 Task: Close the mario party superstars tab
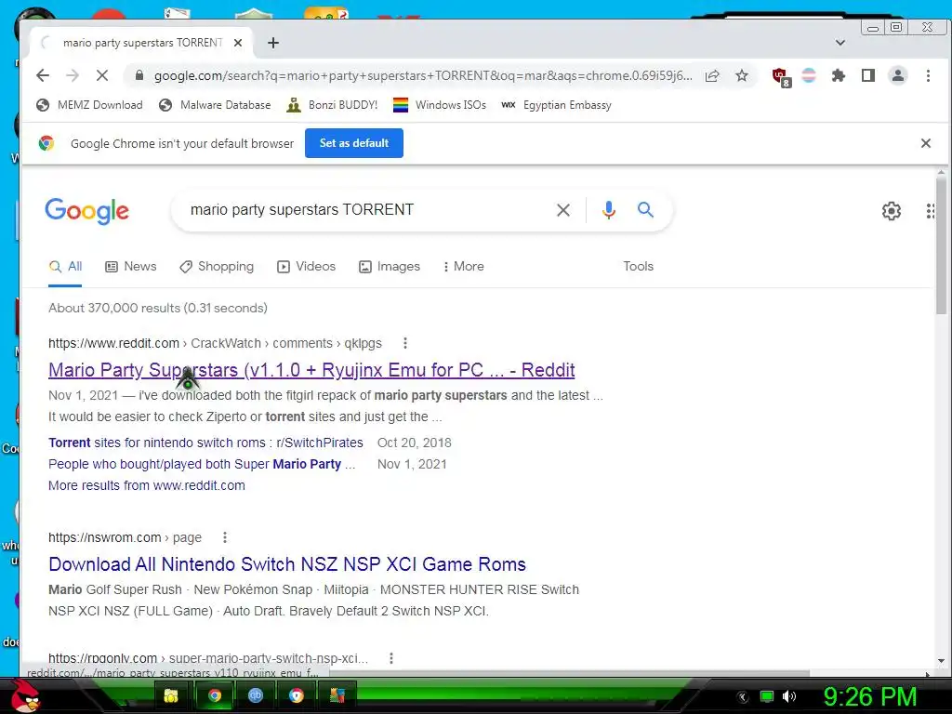point(238,43)
